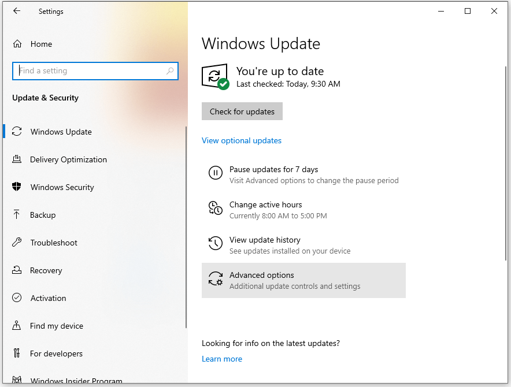Click the Windows Update page heading

pos(261,44)
